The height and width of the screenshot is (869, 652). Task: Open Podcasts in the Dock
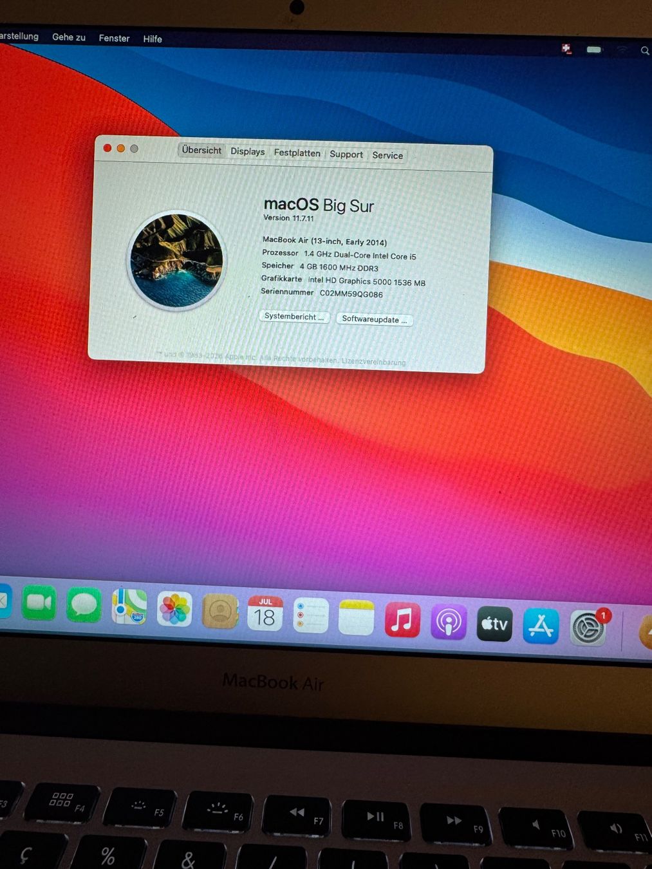[x=449, y=622]
